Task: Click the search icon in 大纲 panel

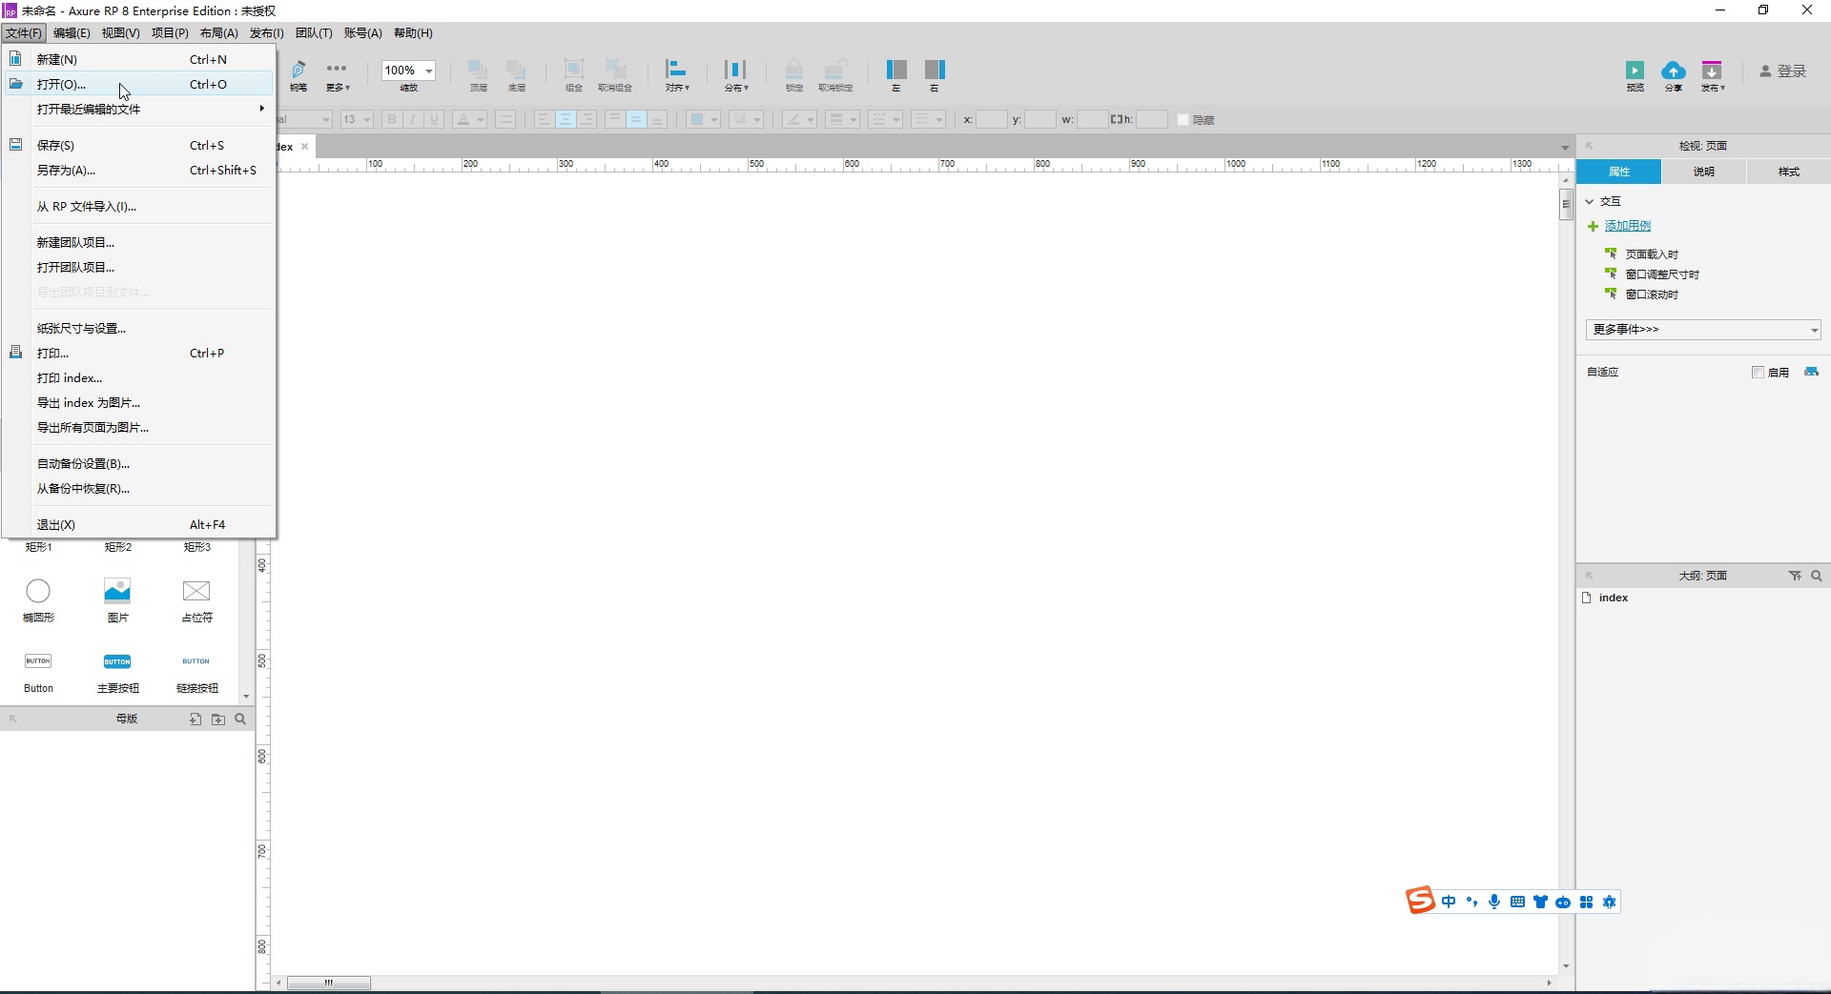Action: point(1817,576)
